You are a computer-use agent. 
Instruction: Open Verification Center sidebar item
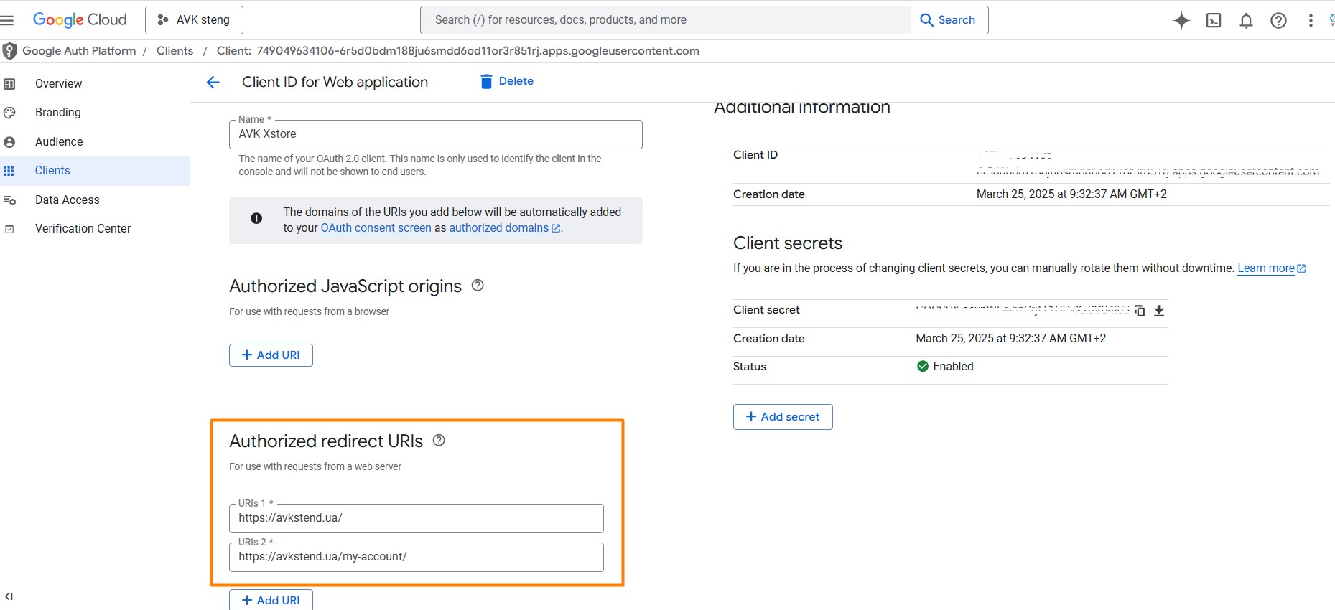coord(95,229)
